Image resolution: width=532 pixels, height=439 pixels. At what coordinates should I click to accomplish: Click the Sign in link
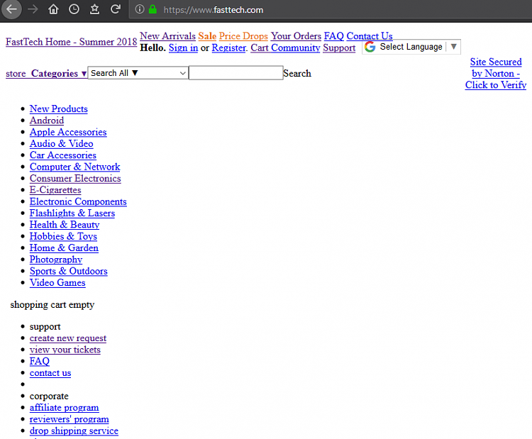[x=183, y=48]
